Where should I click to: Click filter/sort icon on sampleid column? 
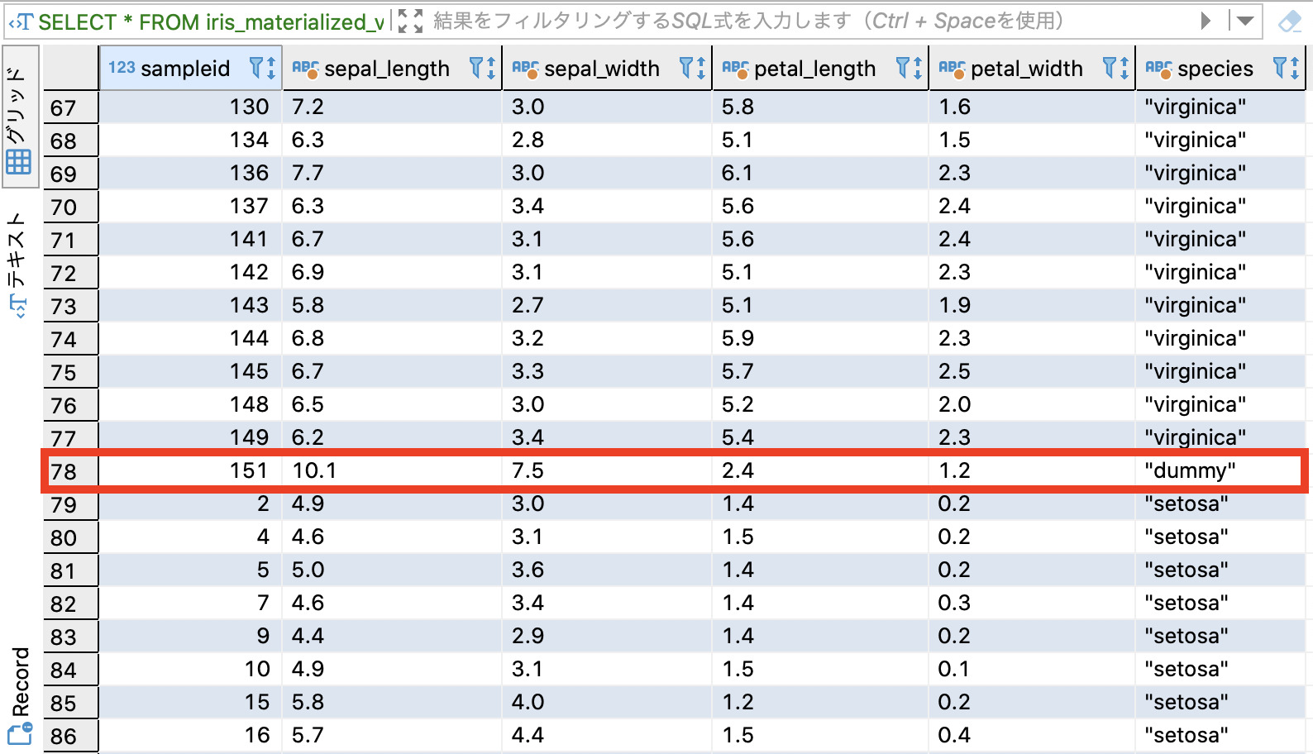click(x=262, y=68)
